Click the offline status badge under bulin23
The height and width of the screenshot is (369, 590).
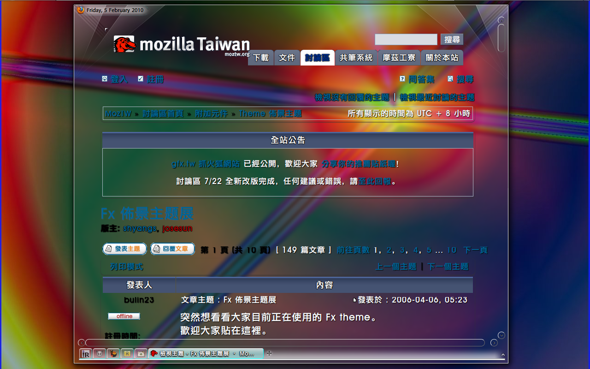click(x=124, y=316)
